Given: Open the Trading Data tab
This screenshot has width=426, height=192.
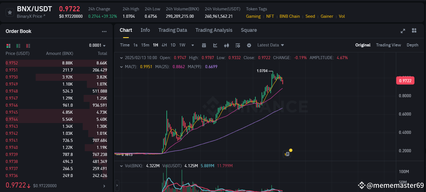Looking at the screenshot, I should point(173,30).
